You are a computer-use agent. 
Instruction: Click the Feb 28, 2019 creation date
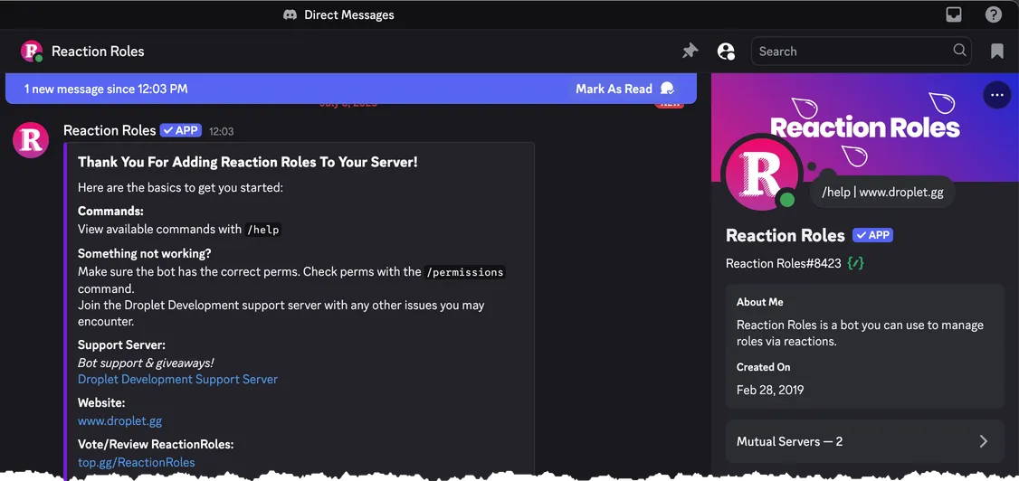(770, 390)
